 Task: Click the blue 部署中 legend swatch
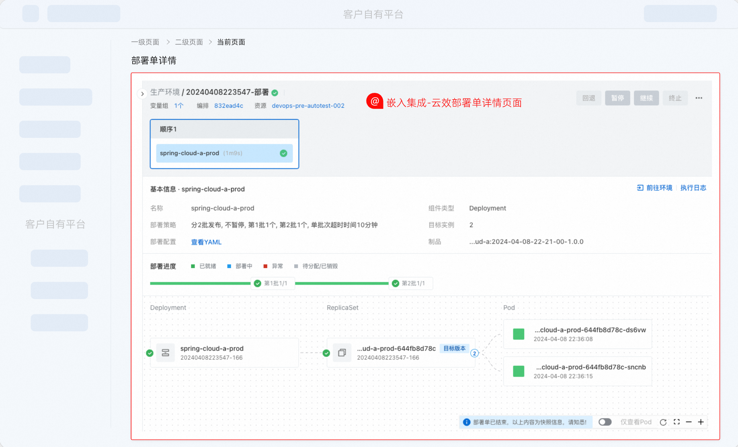click(229, 266)
